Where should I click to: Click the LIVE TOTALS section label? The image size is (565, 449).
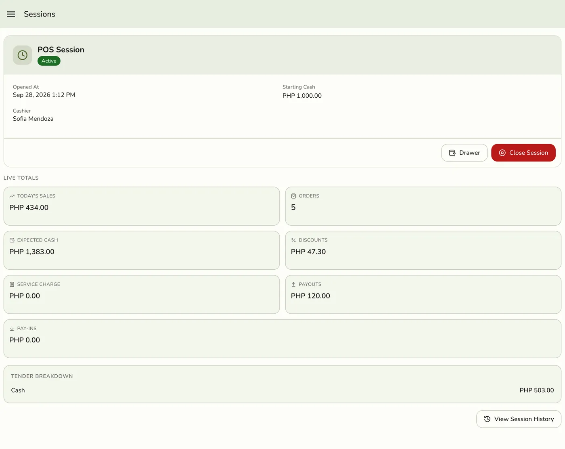[x=21, y=178]
